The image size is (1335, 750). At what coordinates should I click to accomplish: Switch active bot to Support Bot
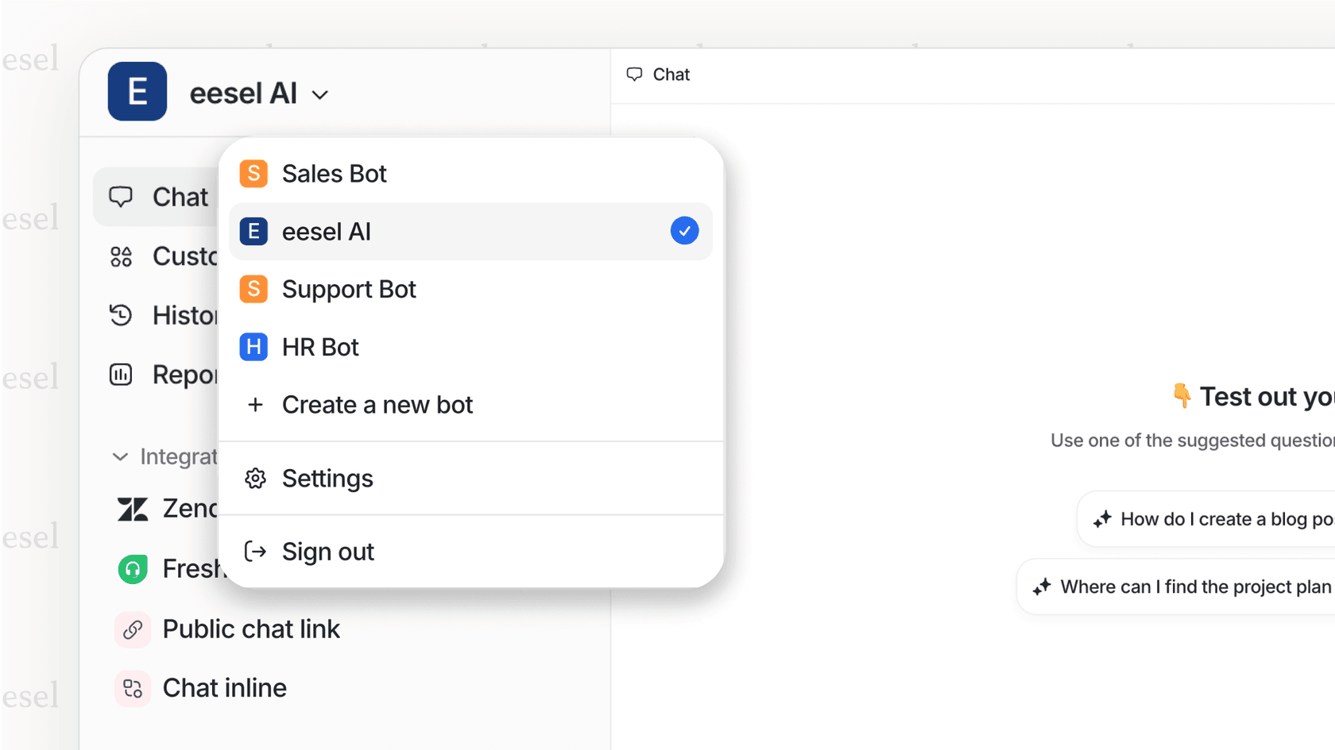(350, 289)
